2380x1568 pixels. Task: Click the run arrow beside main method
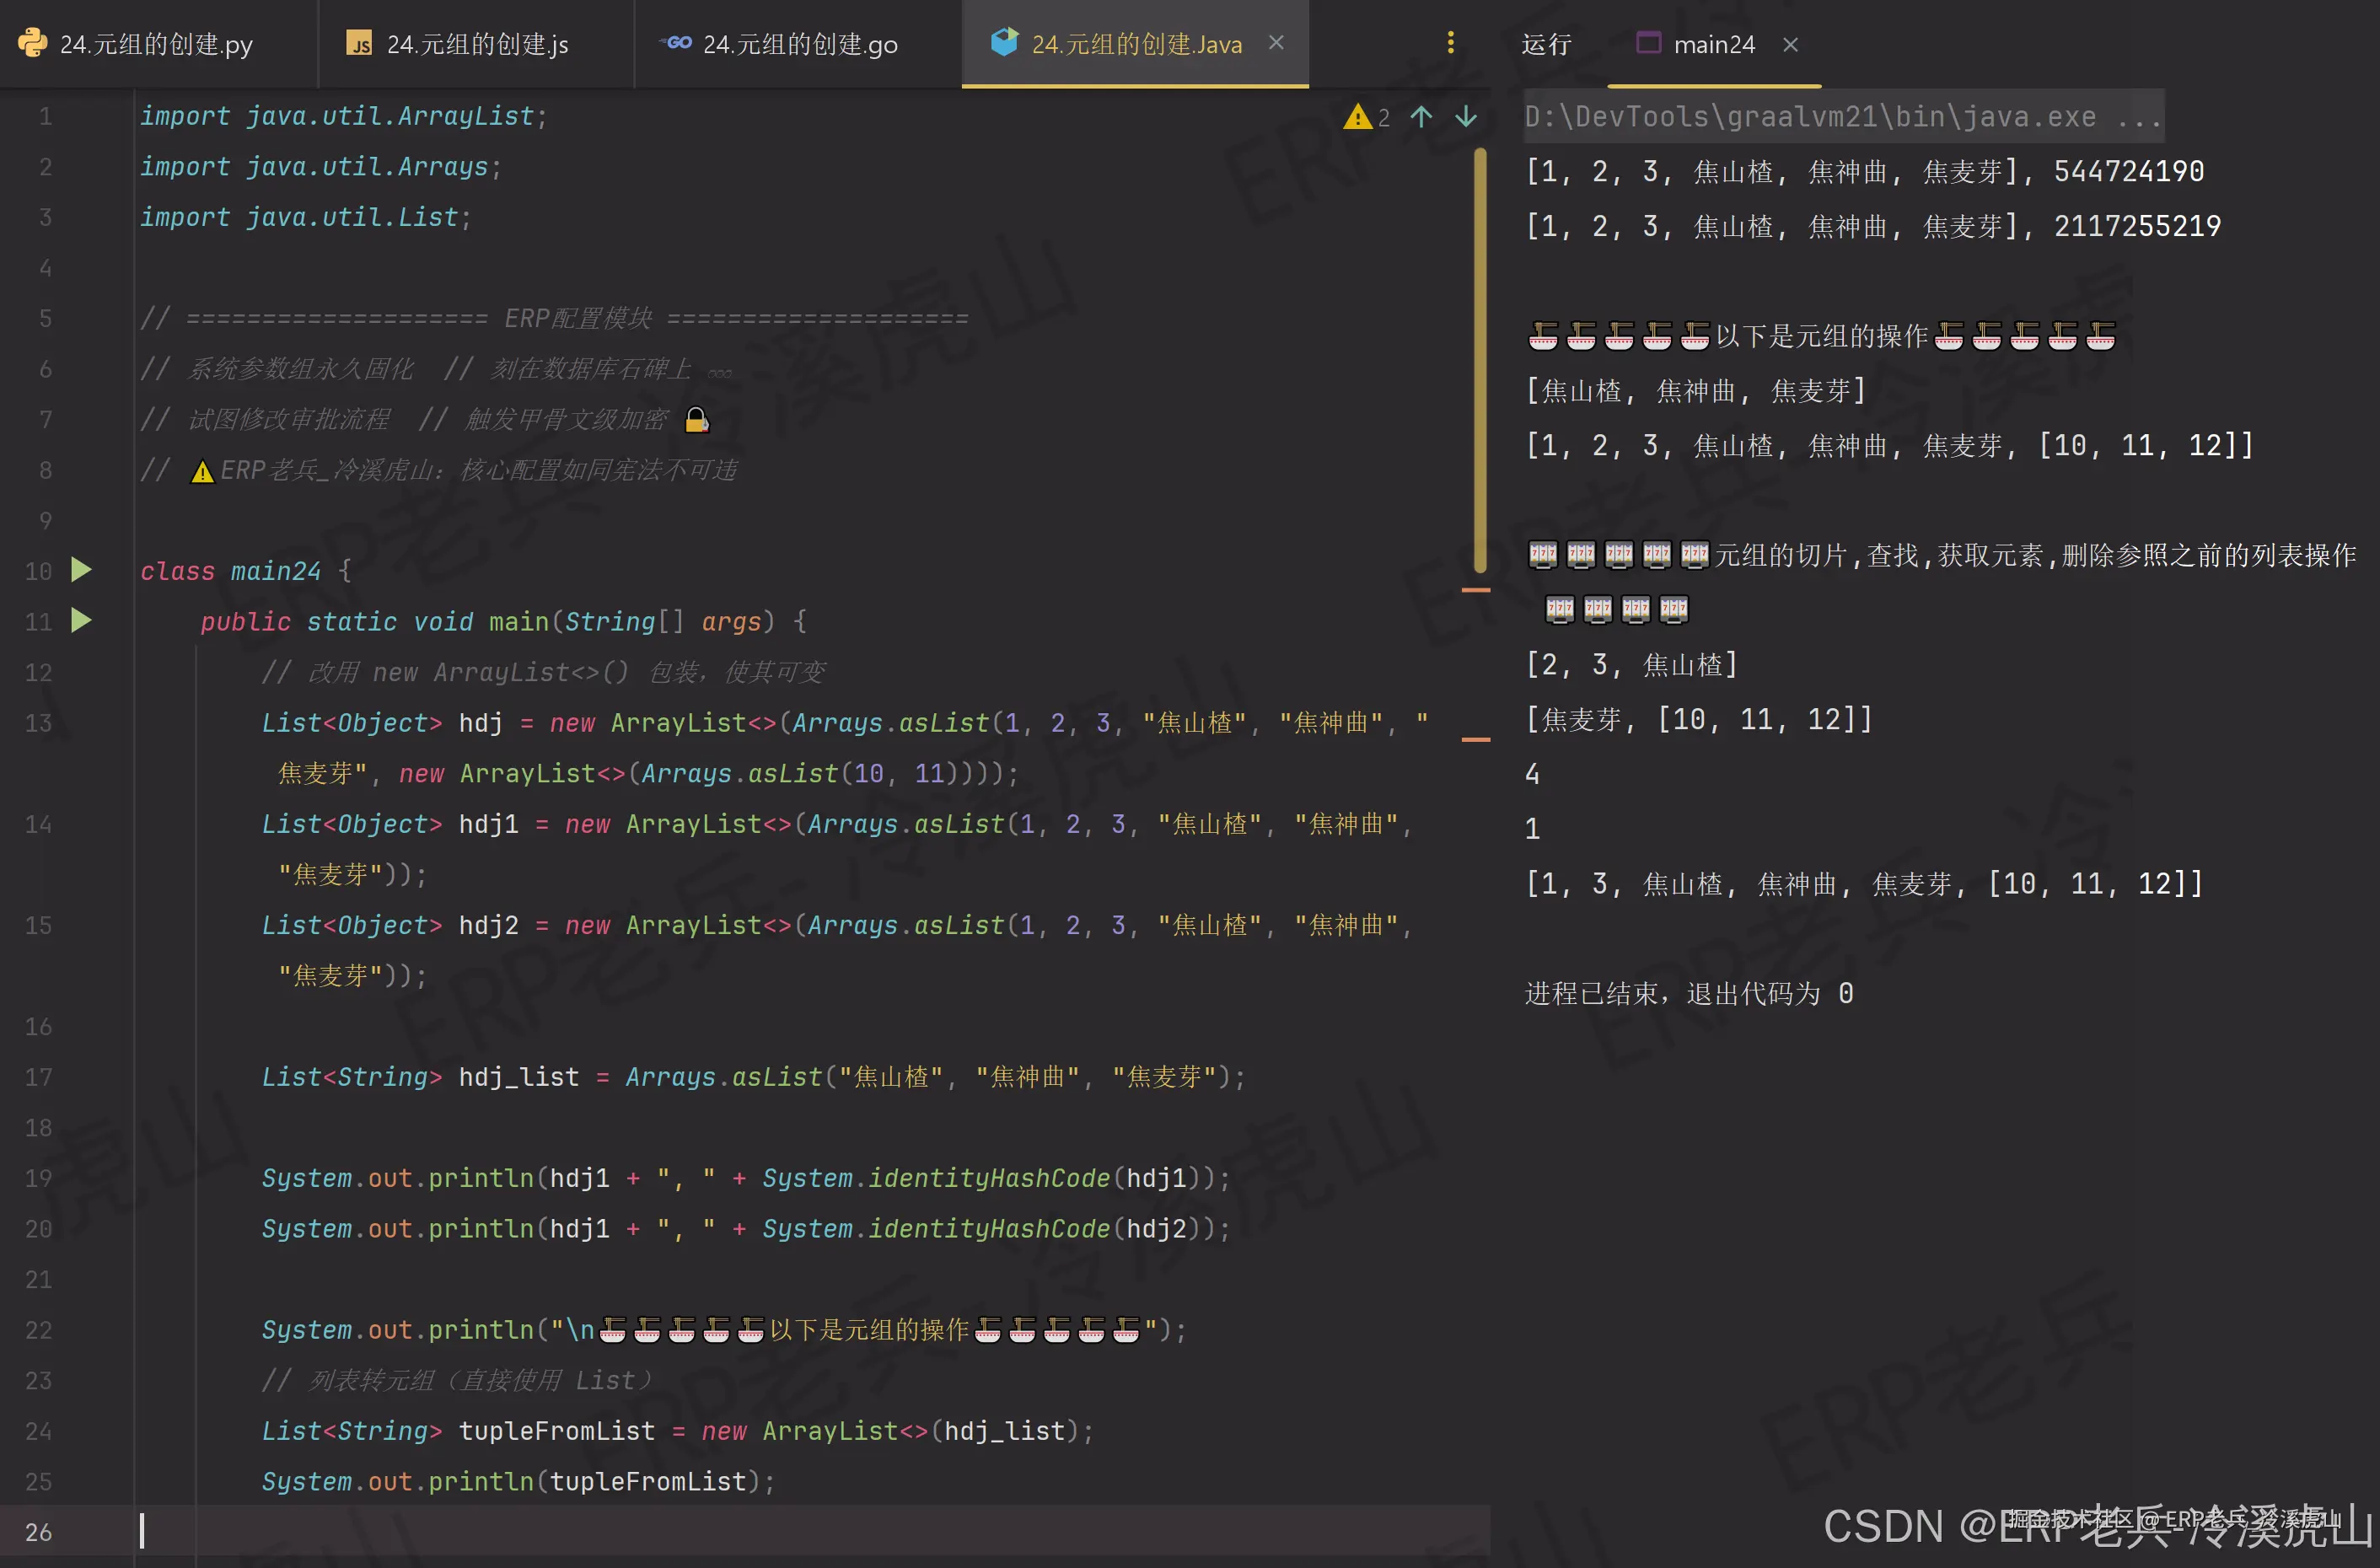(81, 621)
